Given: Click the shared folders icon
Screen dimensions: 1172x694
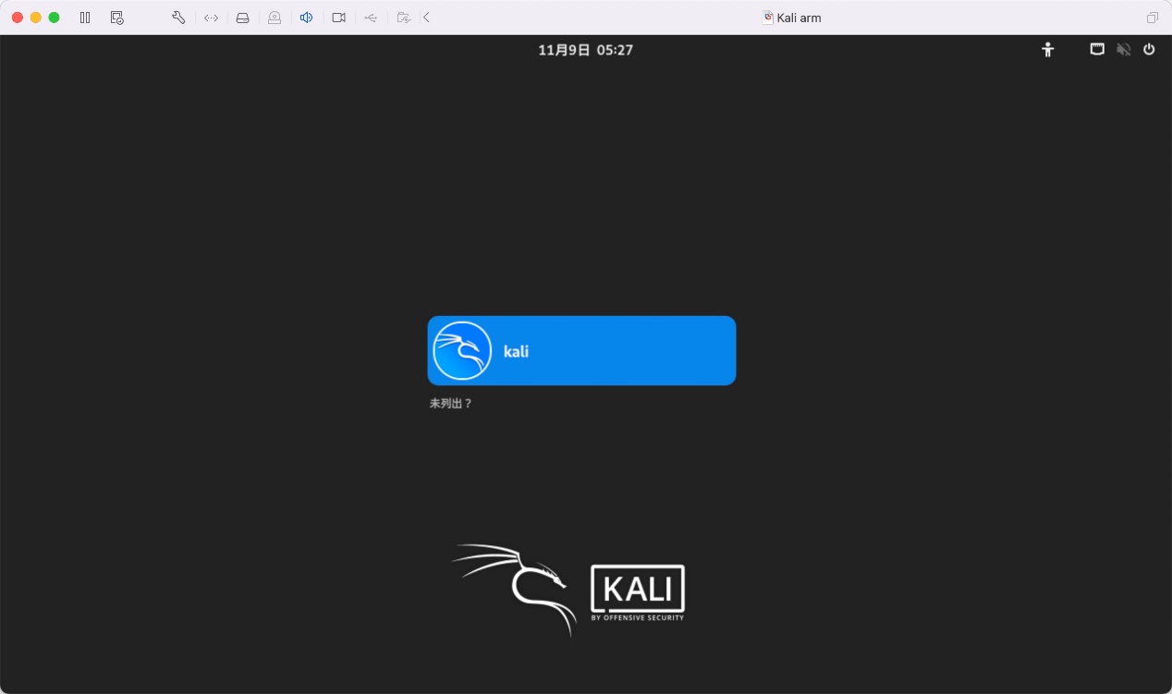Looking at the screenshot, I should coord(403,18).
